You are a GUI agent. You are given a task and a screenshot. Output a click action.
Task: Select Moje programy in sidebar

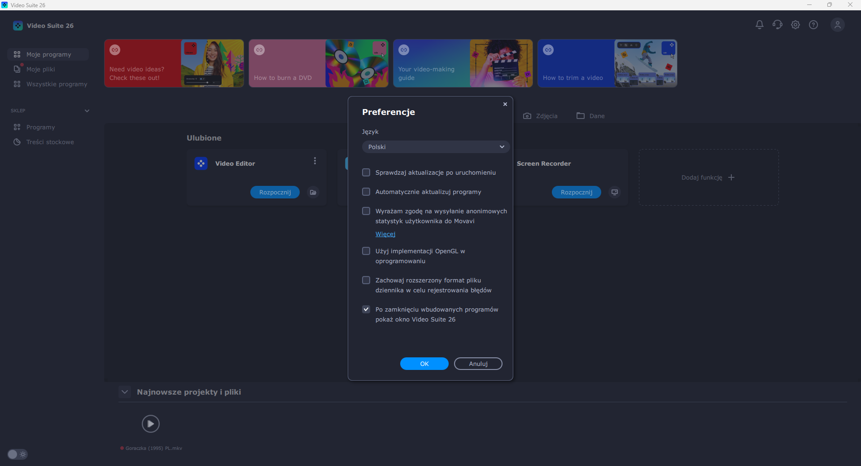coord(48,54)
